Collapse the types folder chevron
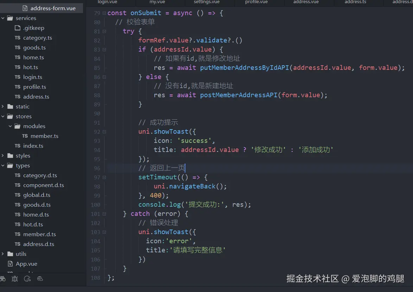 pyautogui.click(x=3, y=166)
